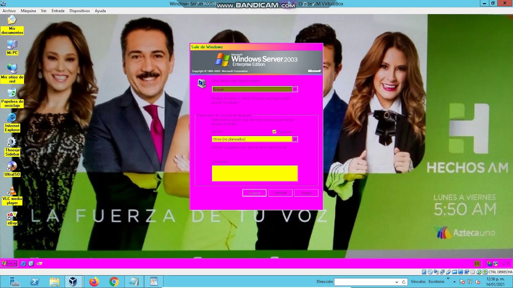
Task: Click the ES language indicator in guest taskbar
Action: click(x=477, y=264)
